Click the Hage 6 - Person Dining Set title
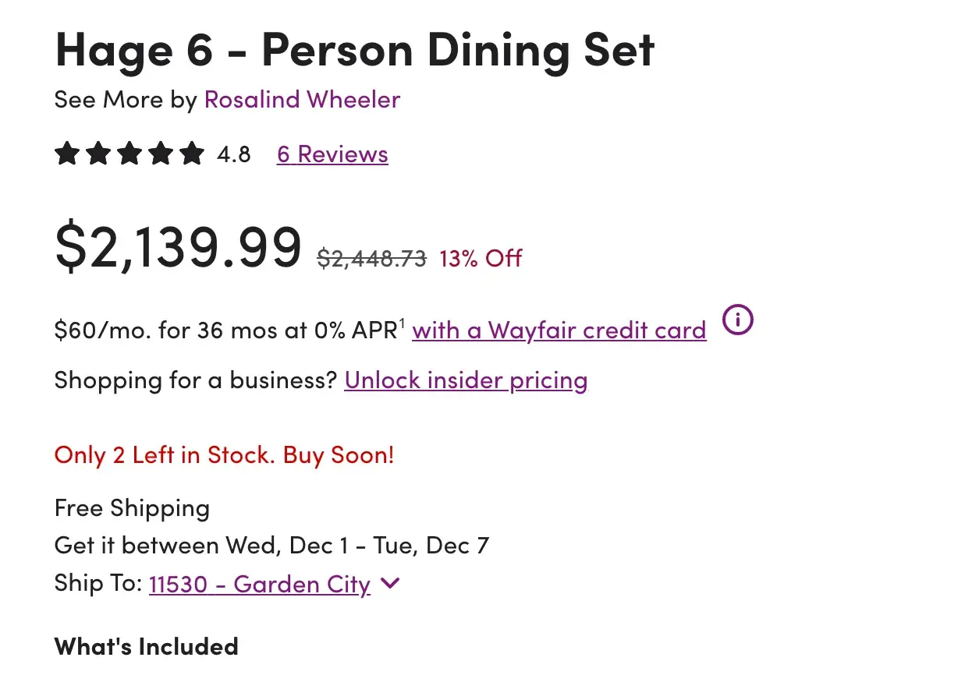The image size is (972, 675). coord(354,49)
